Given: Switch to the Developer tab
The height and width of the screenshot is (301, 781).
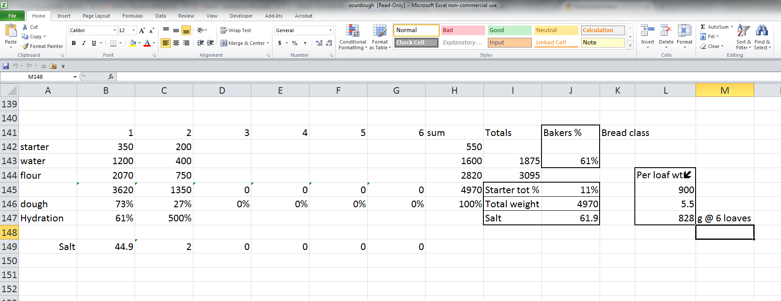Looking at the screenshot, I should click(x=241, y=16).
